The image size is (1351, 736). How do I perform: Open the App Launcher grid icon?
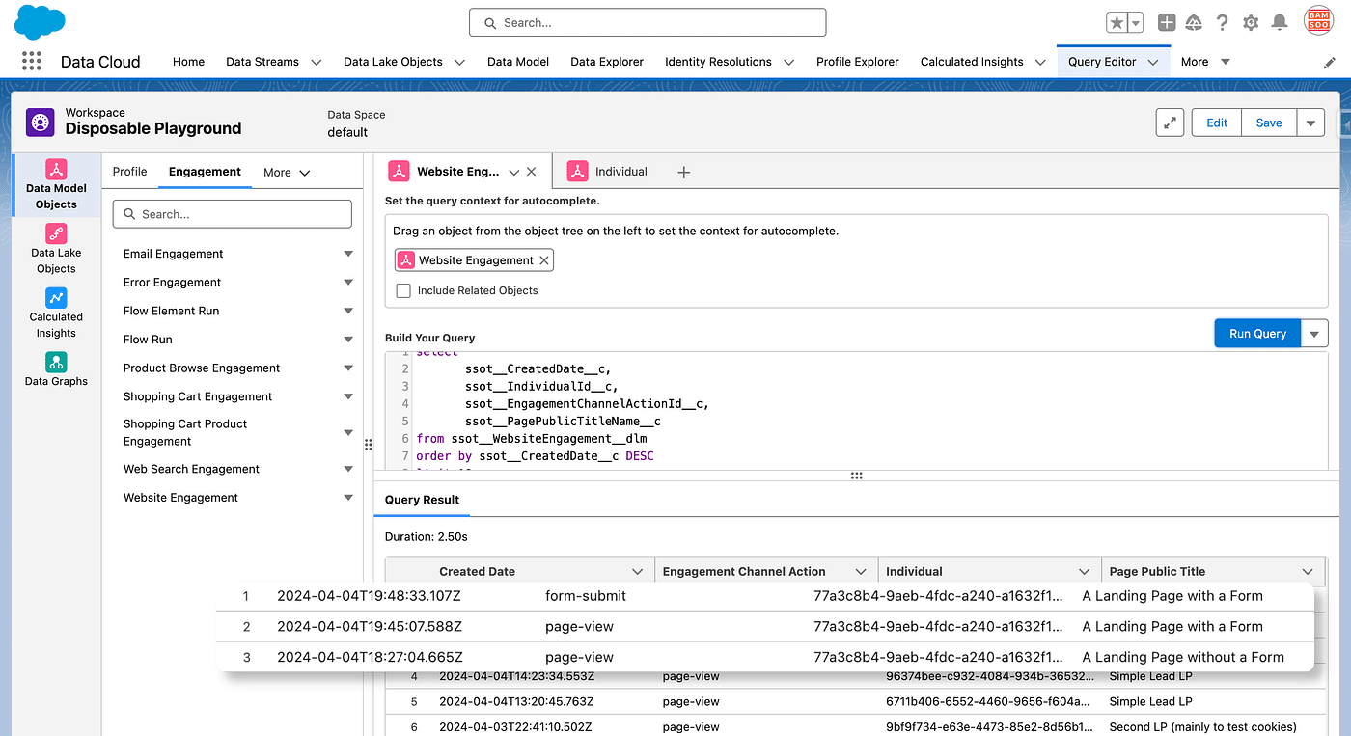click(x=32, y=61)
